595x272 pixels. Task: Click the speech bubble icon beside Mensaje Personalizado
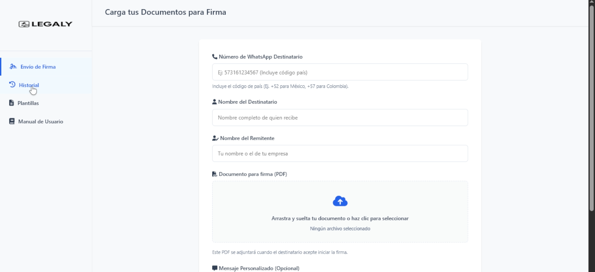[x=214, y=268]
